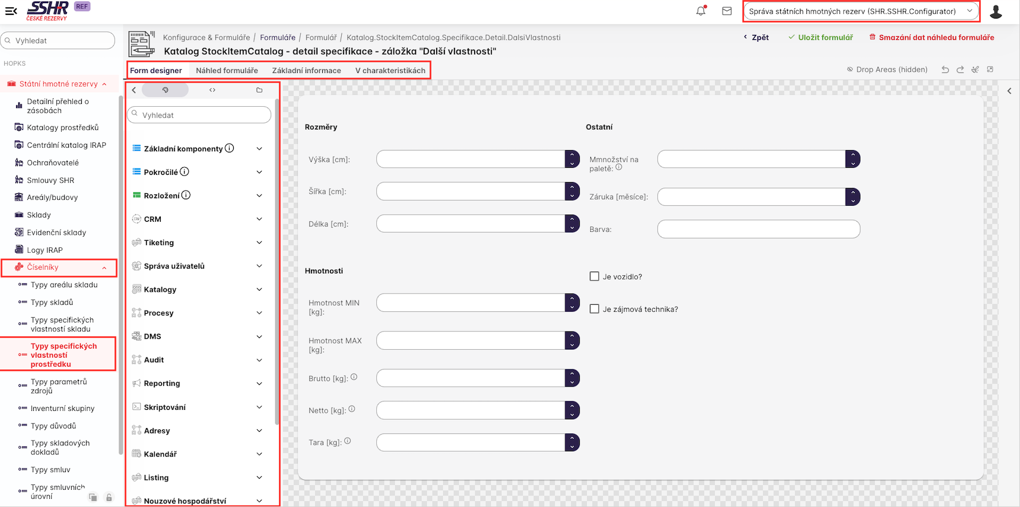
Task: Tick the 'Je zájmová technika?' checkbox
Action: point(594,309)
